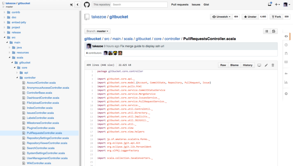
Task: Open the Wiki icon in the sidebar
Action: (286, 62)
